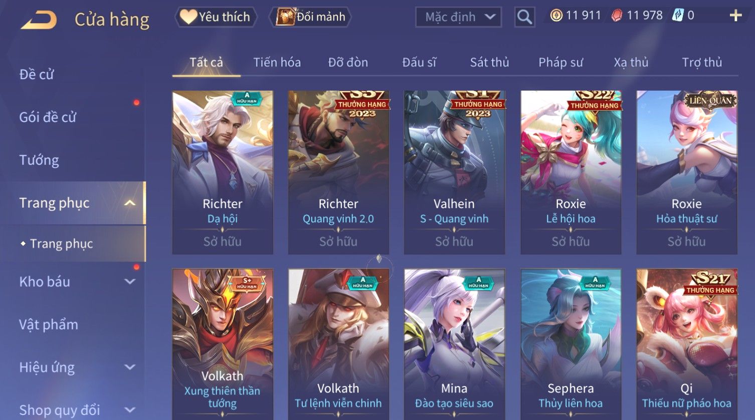Click the blue voucher ticket icon
Screen dimensions: 755x420
677,16
